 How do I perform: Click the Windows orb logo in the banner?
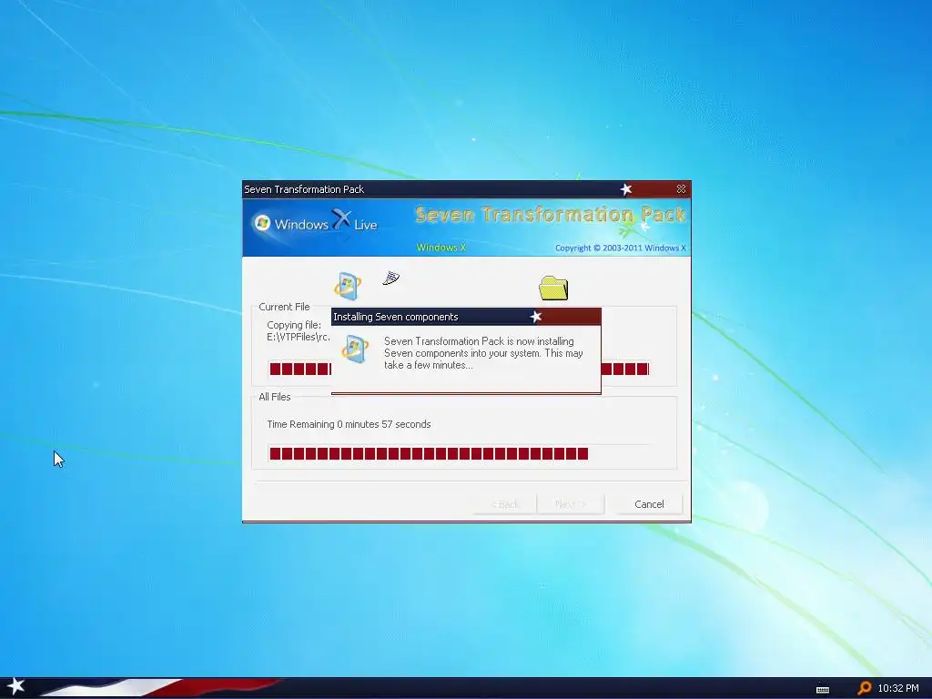tap(262, 223)
